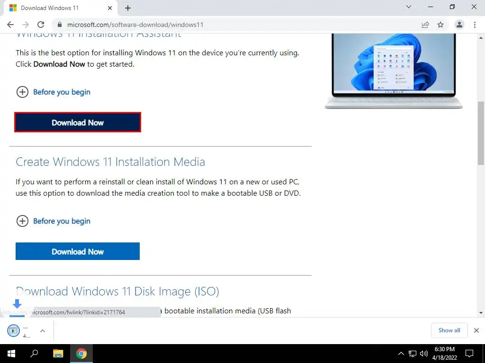The height and width of the screenshot is (363, 485).
Task: Minimize the Chrome window
Action: [431, 7]
